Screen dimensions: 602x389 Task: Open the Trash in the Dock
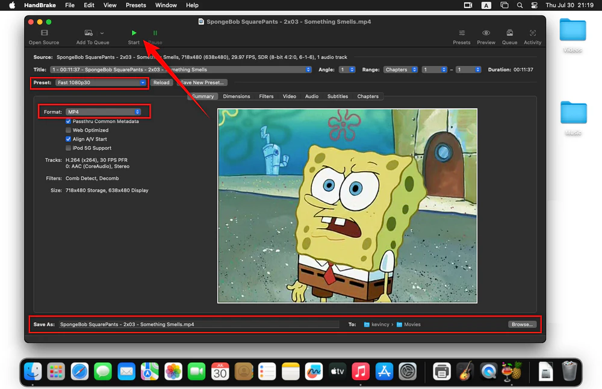click(x=569, y=371)
